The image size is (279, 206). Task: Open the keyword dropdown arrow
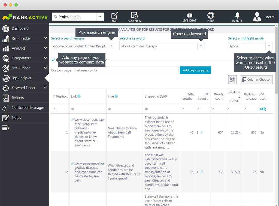click(201, 46)
